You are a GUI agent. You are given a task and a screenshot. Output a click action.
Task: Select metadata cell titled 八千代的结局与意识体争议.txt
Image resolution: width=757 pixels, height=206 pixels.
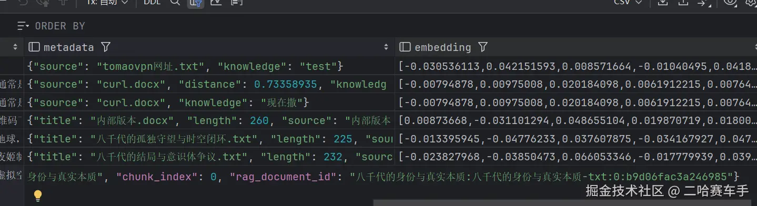pos(209,157)
